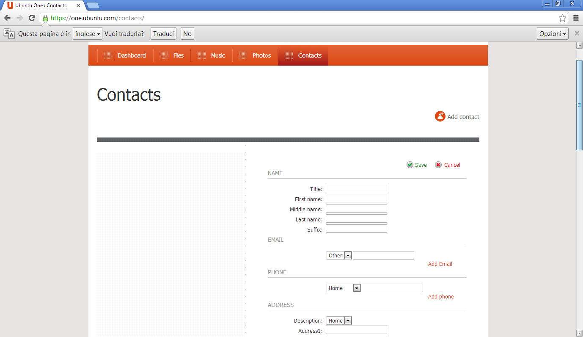Click the Music grid icon
This screenshot has height=337, width=583.
pyautogui.click(x=201, y=55)
